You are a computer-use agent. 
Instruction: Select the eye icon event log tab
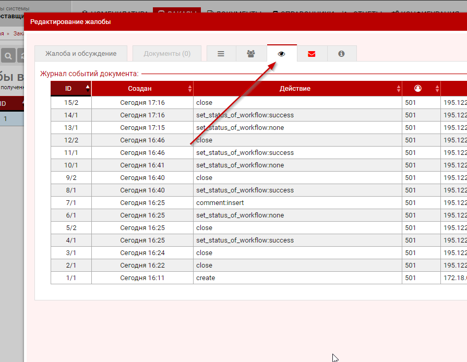click(x=282, y=54)
